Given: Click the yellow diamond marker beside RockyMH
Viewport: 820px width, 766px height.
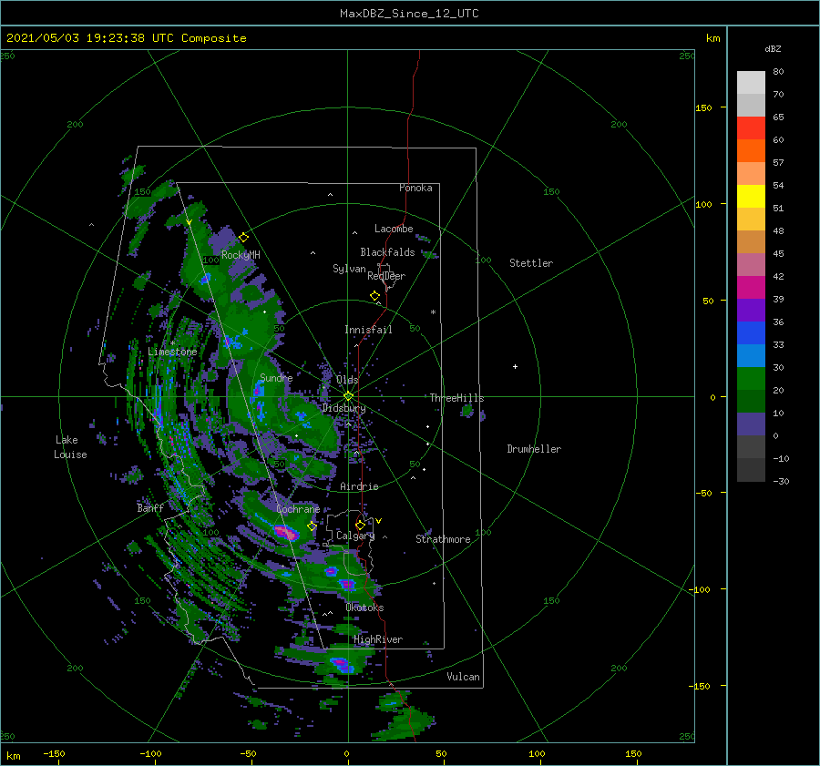Looking at the screenshot, I should [243, 238].
